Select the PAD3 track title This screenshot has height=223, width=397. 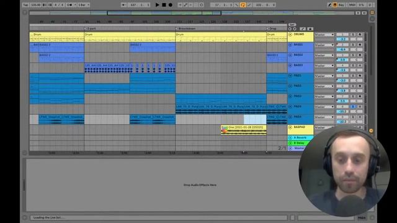coord(298,97)
